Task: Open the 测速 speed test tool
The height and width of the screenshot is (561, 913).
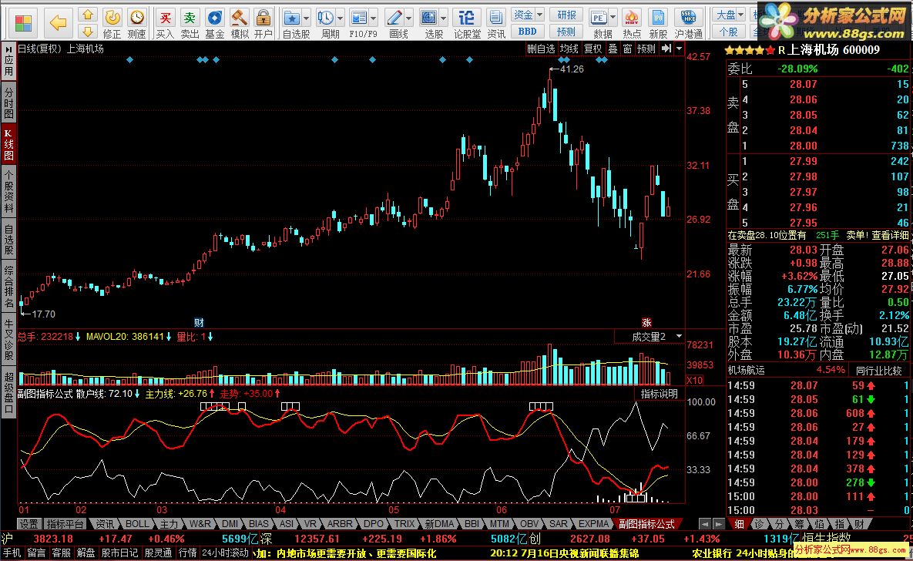Action: [x=137, y=23]
